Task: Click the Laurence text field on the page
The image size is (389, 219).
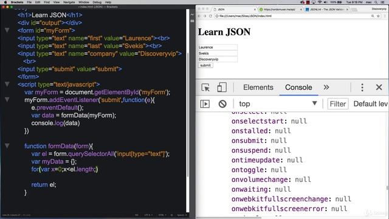Action: (218, 47)
